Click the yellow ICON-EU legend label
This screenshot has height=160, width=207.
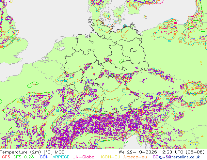coord(110,157)
